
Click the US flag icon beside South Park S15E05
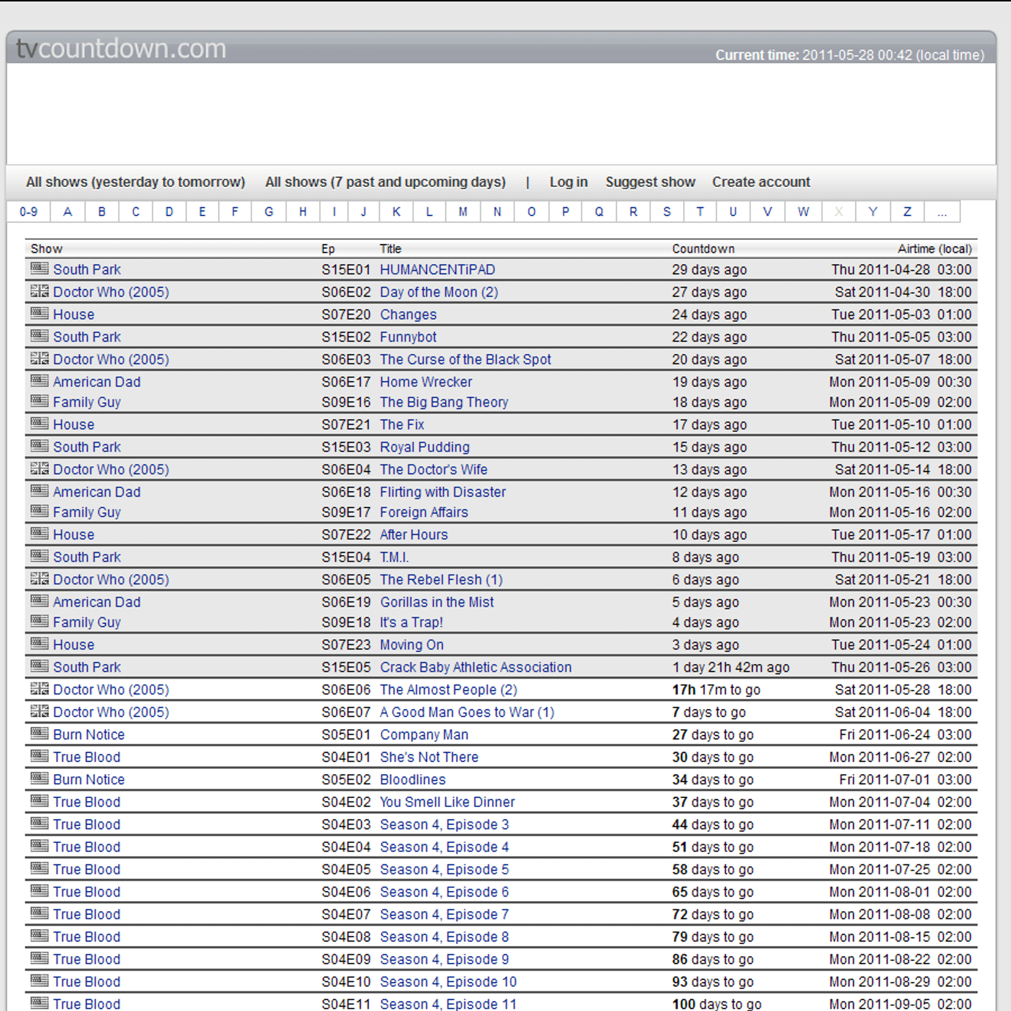pyautogui.click(x=39, y=665)
